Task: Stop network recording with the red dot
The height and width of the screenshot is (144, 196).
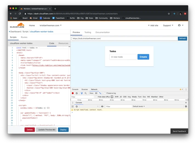Action: (73, 93)
